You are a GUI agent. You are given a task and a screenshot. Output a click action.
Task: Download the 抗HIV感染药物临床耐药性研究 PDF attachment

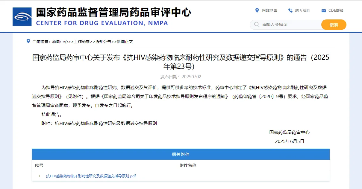[91, 176]
